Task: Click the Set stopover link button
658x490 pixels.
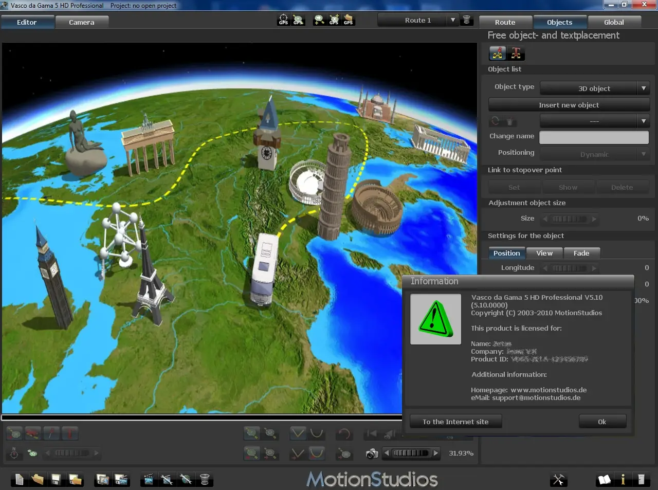Action: [x=514, y=187]
